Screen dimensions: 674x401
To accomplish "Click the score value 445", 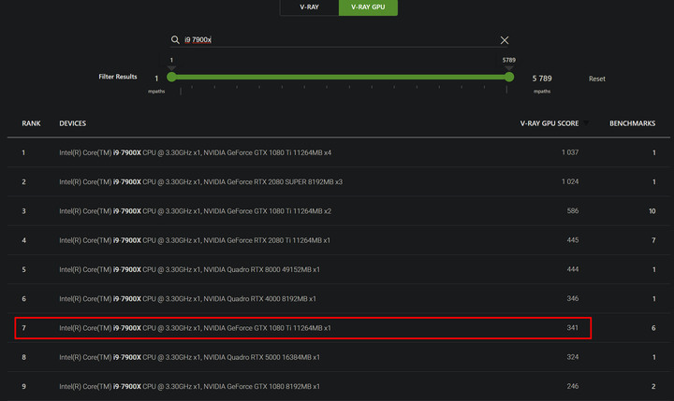I will coord(573,240).
